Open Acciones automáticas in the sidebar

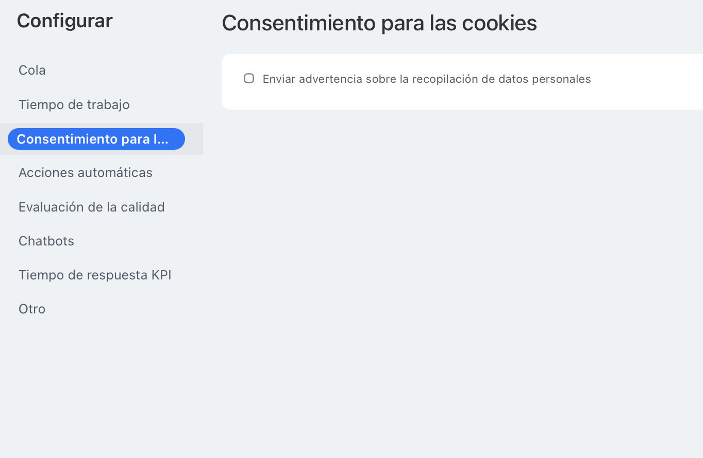coord(86,172)
